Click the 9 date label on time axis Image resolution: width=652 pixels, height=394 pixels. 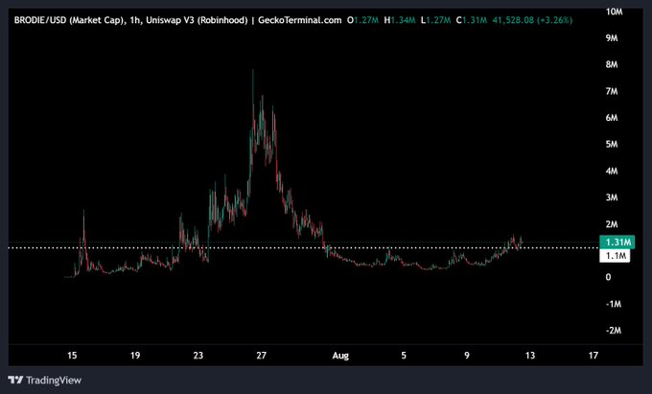[x=467, y=356]
